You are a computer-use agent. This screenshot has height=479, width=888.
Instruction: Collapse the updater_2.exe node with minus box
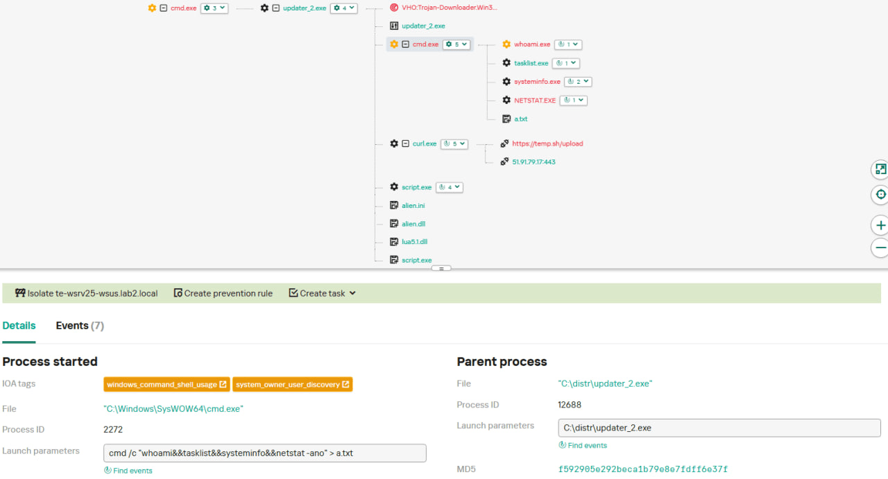[275, 8]
